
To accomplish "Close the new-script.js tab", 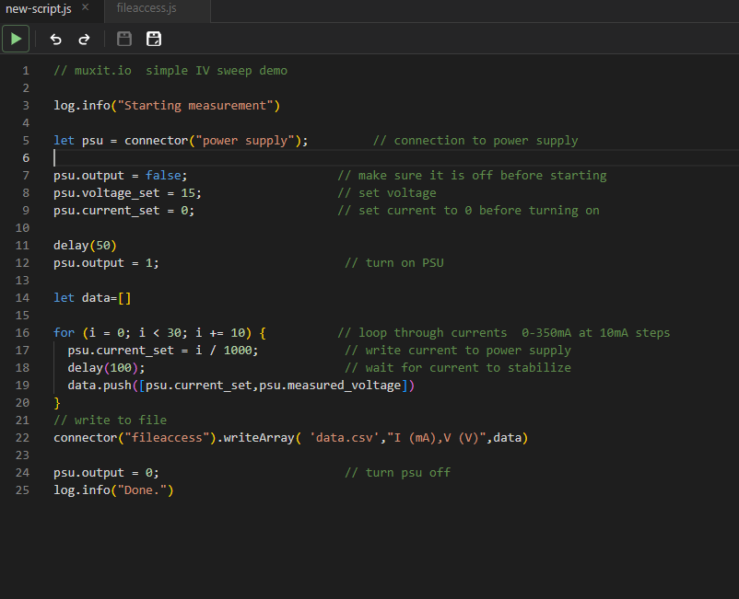I will coord(86,7).
